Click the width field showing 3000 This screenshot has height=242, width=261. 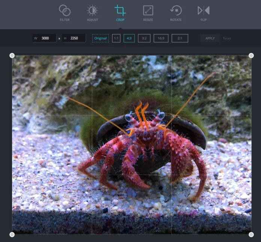pos(45,38)
